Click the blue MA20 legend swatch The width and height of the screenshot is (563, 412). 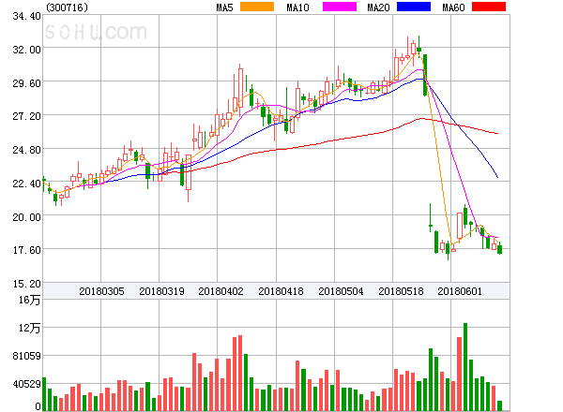414,7
